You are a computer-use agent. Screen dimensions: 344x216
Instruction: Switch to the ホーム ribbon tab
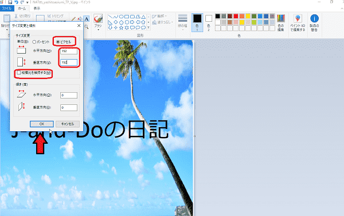[22, 9]
